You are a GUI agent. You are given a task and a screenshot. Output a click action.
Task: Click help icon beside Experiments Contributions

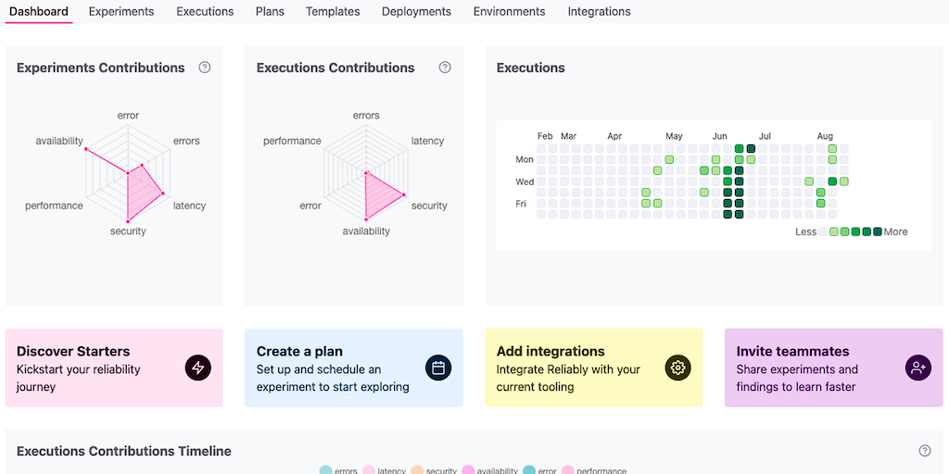click(205, 68)
